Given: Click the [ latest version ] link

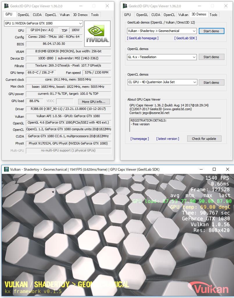Looking at the screenshot, I should (x=168, y=139).
